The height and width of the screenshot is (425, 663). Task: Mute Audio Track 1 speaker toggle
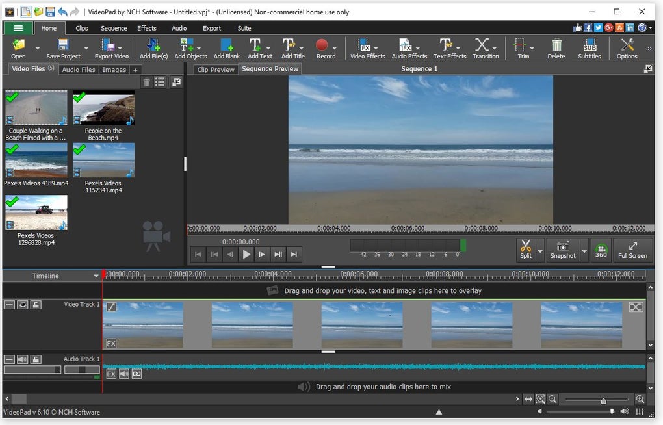(x=23, y=359)
